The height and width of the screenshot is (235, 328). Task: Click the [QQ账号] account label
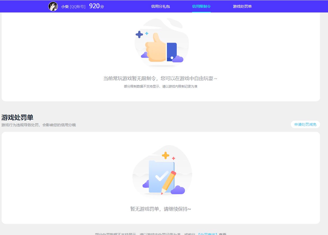tap(77, 7)
